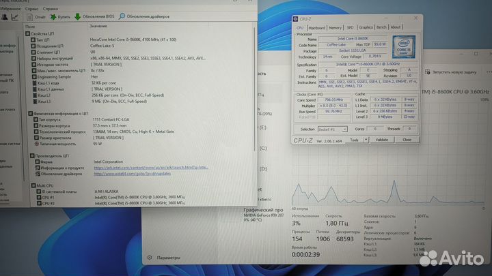Click the Параметры gear icon in Task Manager
This screenshot has width=492, height=276.
[150, 258]
